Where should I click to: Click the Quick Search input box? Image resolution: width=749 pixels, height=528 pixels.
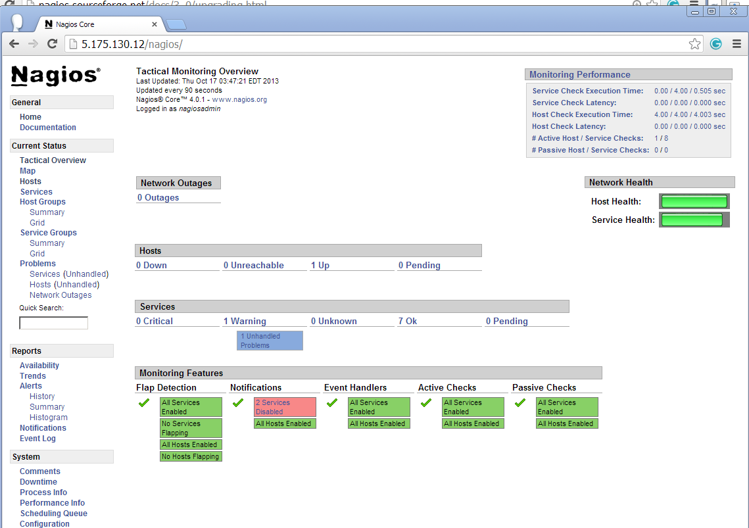[53, 323]
